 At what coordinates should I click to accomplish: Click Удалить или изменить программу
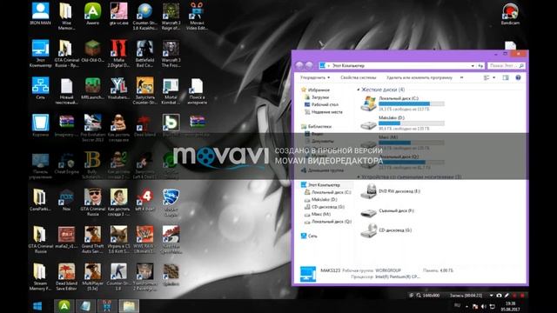[419, 77]
